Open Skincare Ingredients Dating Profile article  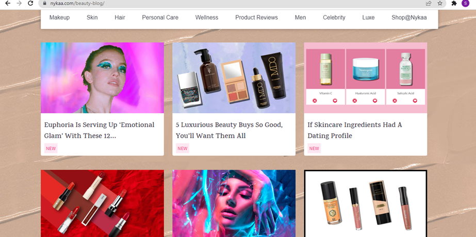click(x=355, y=130)
